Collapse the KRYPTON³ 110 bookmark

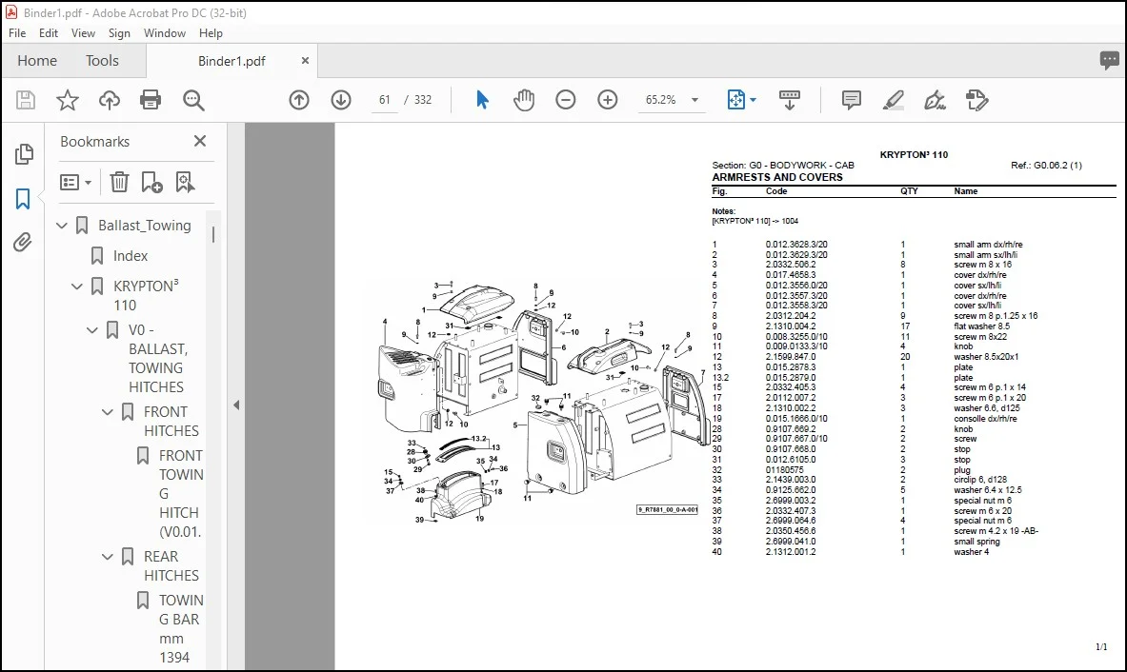(77, 287)
